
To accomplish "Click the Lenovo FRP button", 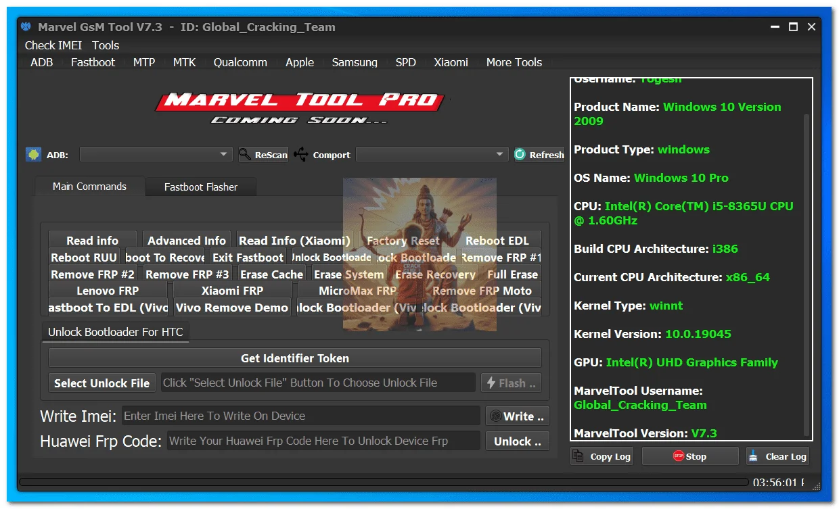I will [108, 291].
